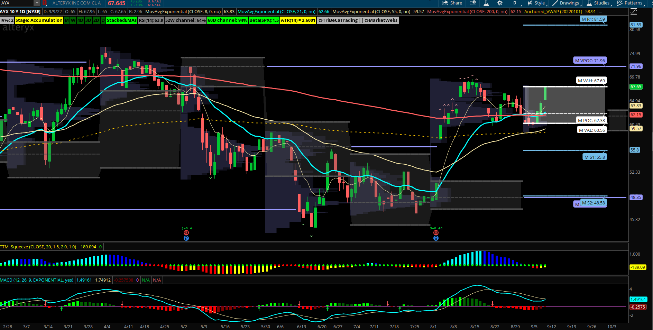Click the AYX 10 Y 1D [NYSE] chart title
The image size is (653, 330).
pyautogui.click(x=20, y=12)
